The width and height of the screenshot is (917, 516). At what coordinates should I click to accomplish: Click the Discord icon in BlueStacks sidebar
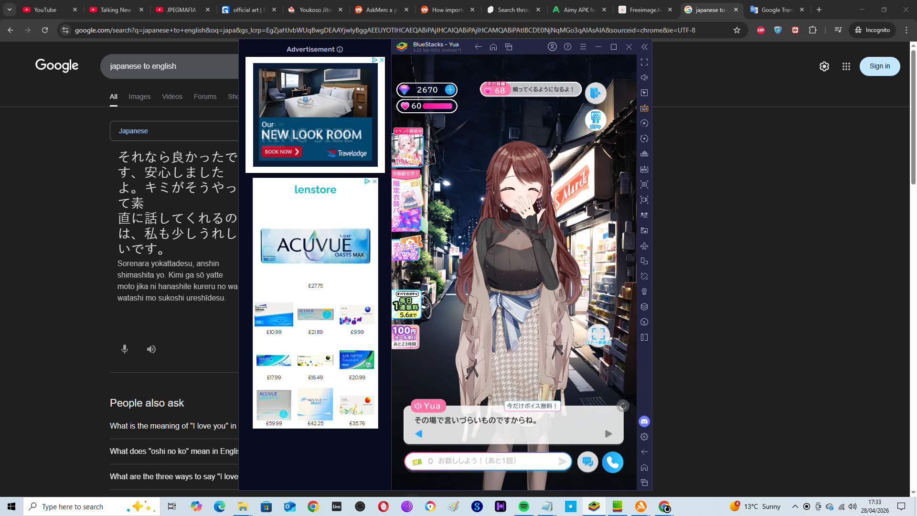pyautogui.click(x=644, y=421)
